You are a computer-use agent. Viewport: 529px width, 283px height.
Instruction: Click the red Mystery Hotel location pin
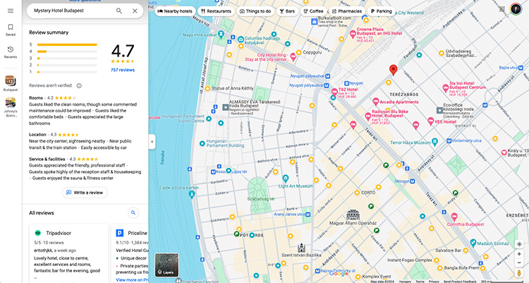point(393,70)
